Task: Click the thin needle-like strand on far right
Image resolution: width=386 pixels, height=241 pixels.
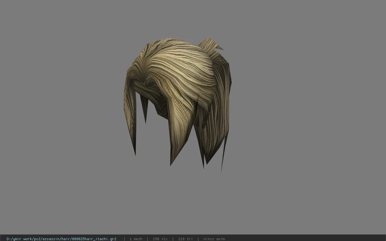Action: click(x=223, y=154)
